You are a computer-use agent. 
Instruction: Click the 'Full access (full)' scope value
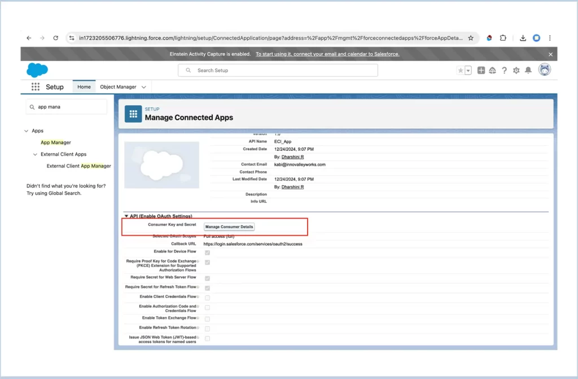coord(219,236)
